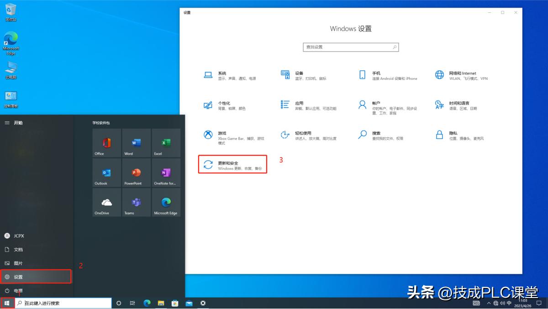Open OneDrive from the pinned tiles
The image size is (548, 309).
click(x=106, y=203)
